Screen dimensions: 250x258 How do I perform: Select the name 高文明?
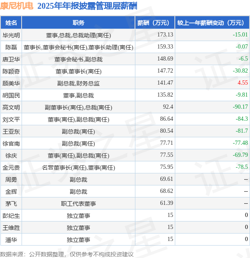click(11, 107)
